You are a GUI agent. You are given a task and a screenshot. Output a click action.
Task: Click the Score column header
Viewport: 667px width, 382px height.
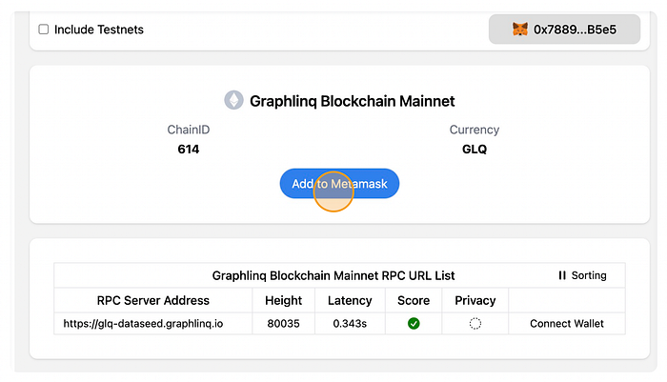414,300
